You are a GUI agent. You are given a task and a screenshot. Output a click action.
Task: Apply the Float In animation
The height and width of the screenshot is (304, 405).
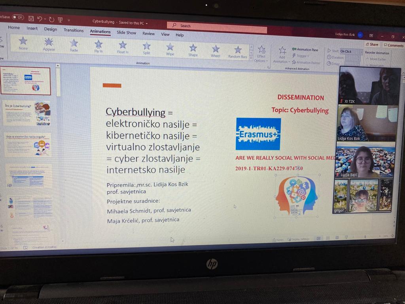tap(123, 47)
